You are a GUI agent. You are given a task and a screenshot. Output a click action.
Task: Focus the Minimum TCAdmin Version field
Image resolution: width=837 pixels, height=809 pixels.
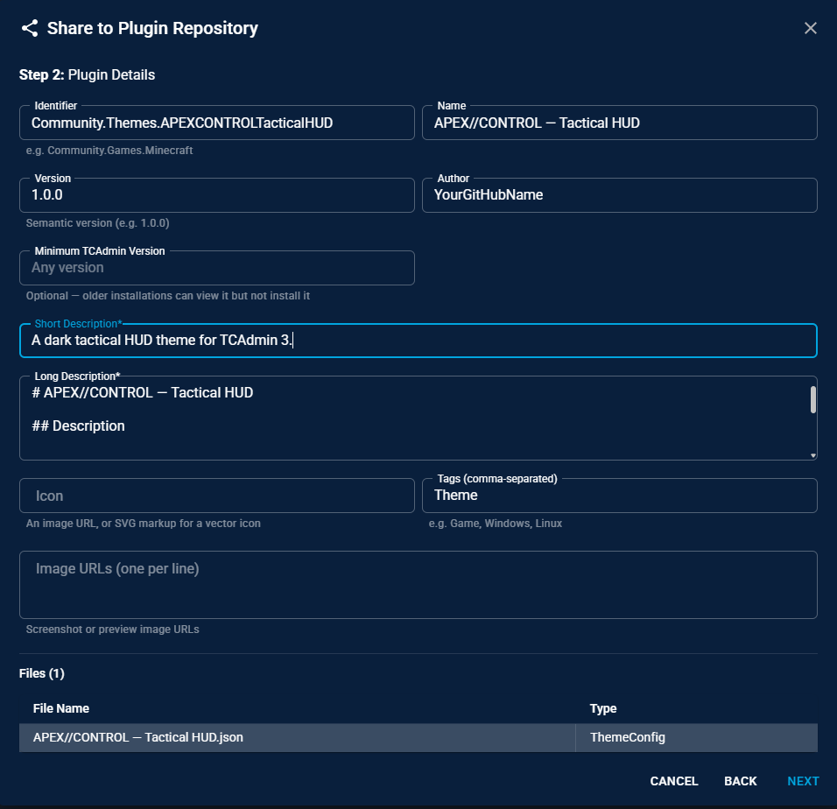[217, 268]
